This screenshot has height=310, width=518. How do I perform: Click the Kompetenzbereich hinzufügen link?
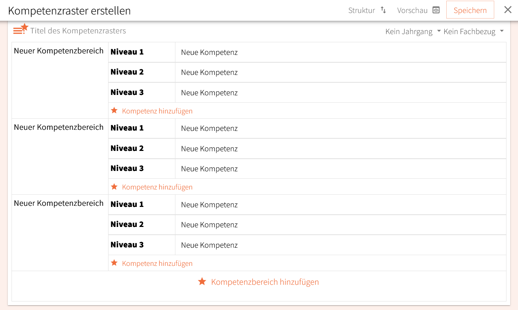click(x=265, y=282)
